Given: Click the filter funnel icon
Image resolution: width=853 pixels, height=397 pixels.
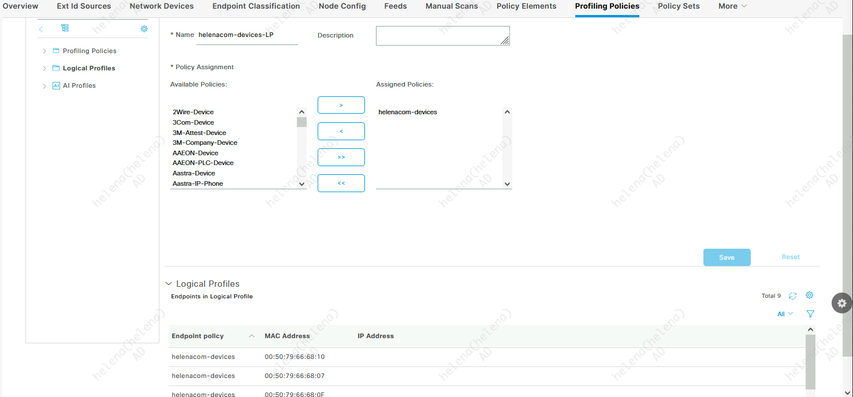Looking at the screenshot, I should click(810, 314).
